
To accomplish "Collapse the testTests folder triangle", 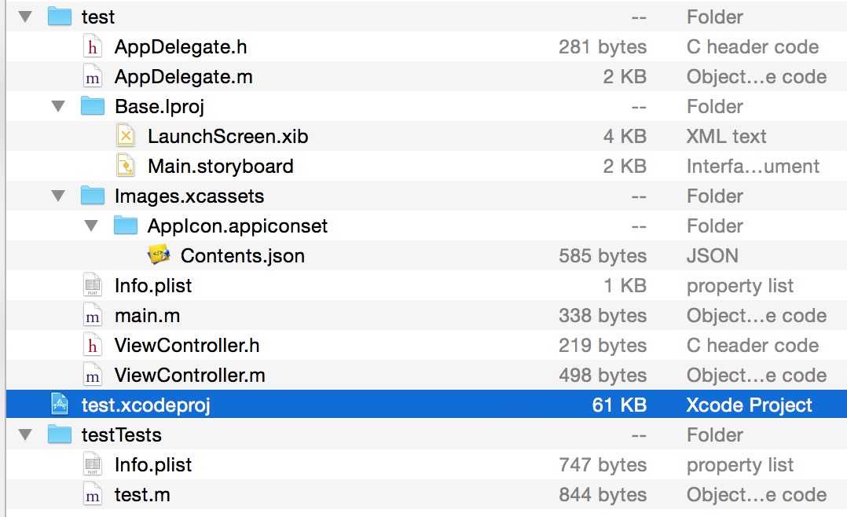I will [25, 435].
